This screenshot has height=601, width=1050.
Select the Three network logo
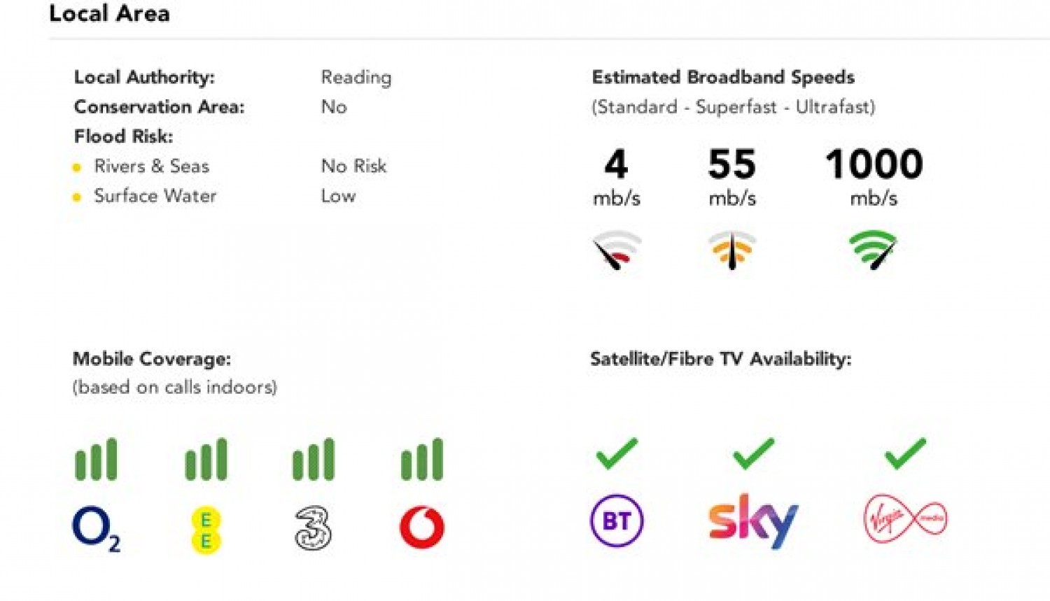313,528
